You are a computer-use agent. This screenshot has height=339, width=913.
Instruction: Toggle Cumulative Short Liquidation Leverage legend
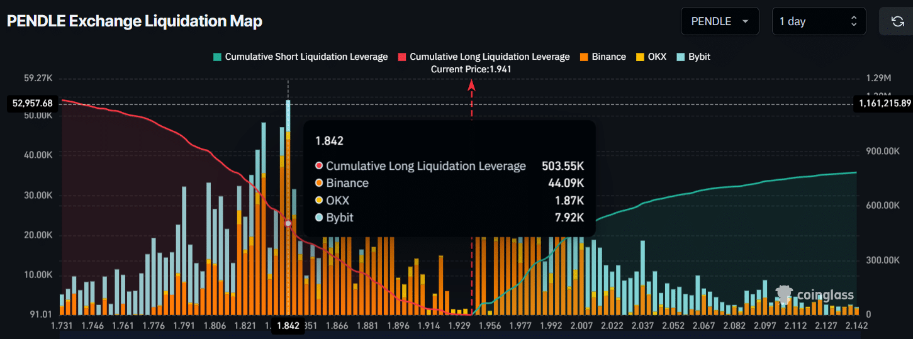(x=306, y=57)
